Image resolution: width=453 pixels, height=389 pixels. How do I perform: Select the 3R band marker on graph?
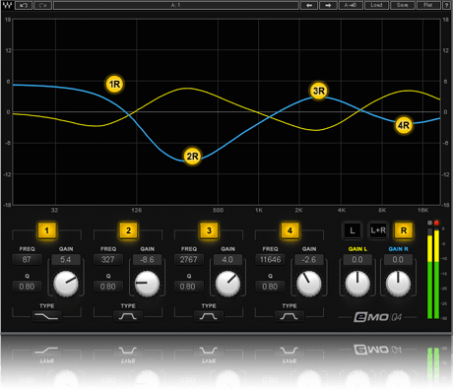tap(319, 91)
